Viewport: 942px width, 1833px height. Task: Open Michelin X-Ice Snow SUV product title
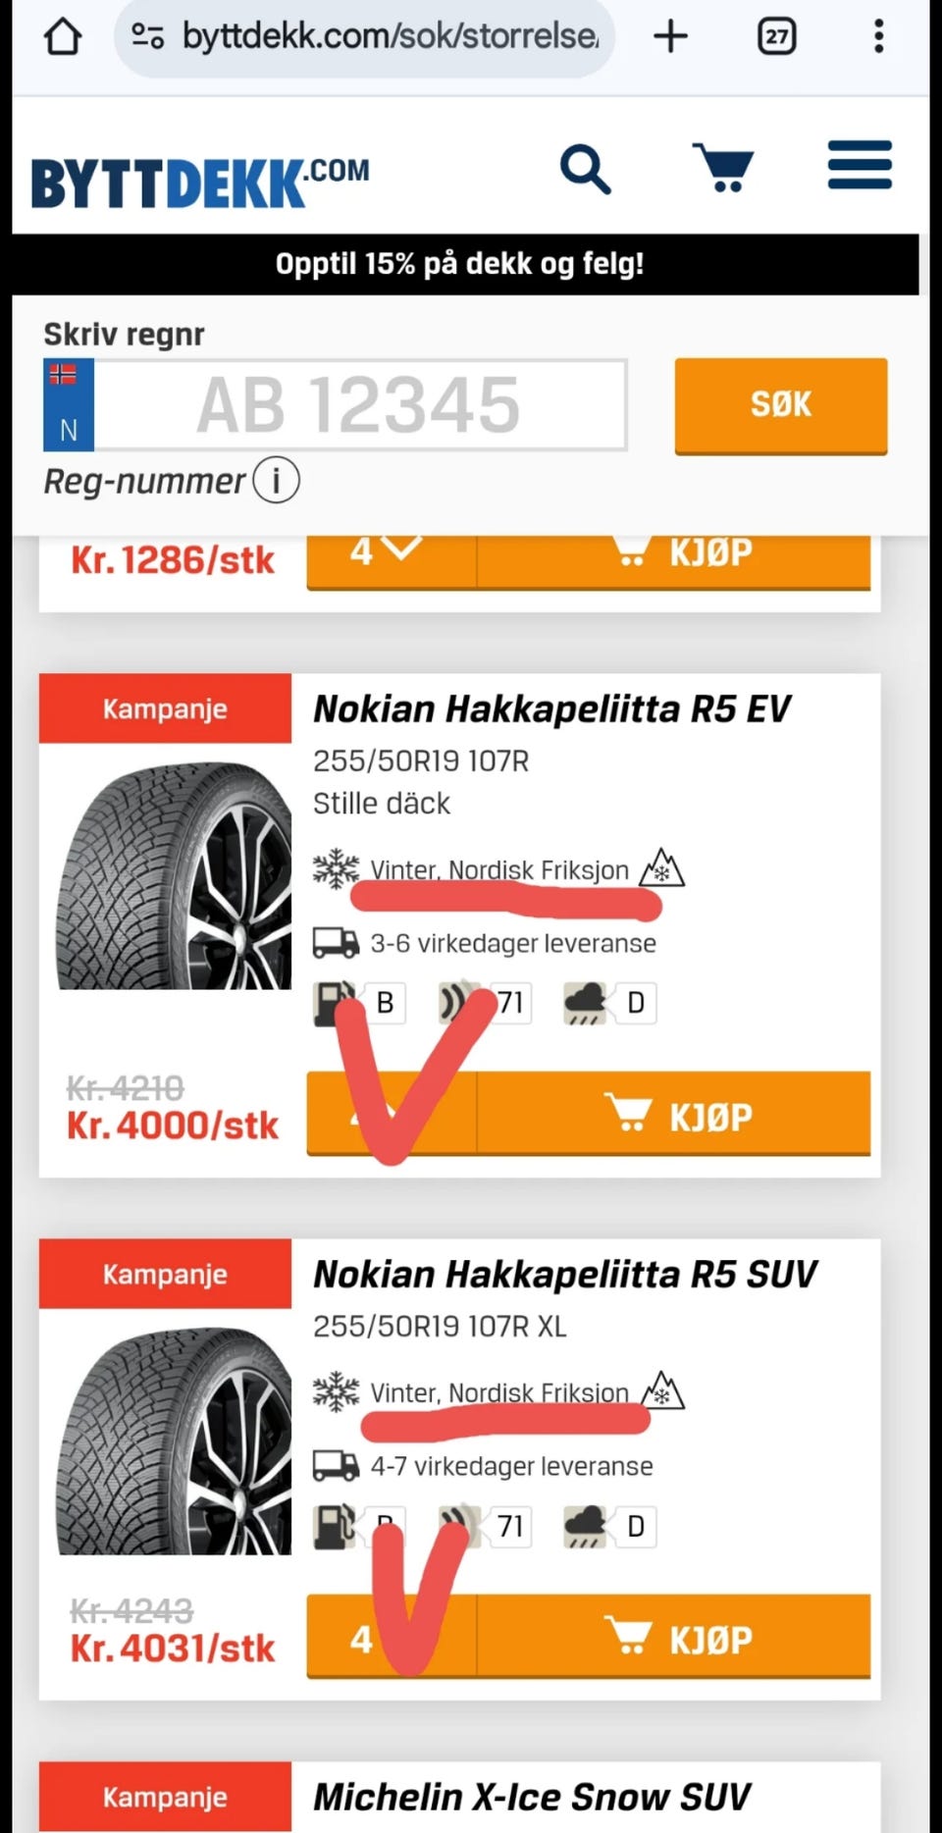pyautogui.click(x=532, y=1797)
